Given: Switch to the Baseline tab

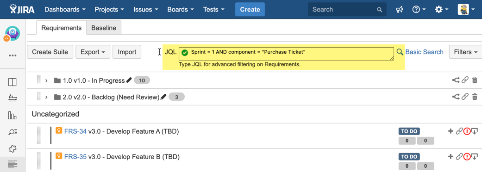Looking at the screenshot, I should click(x=104, y=28).
